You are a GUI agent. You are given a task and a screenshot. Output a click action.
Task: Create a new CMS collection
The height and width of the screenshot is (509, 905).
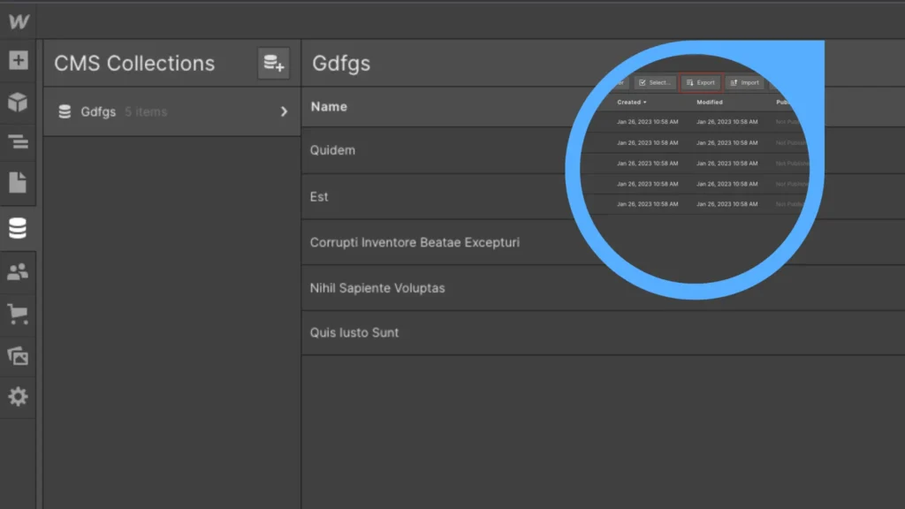pyautogui.click(x=274, y=64)
